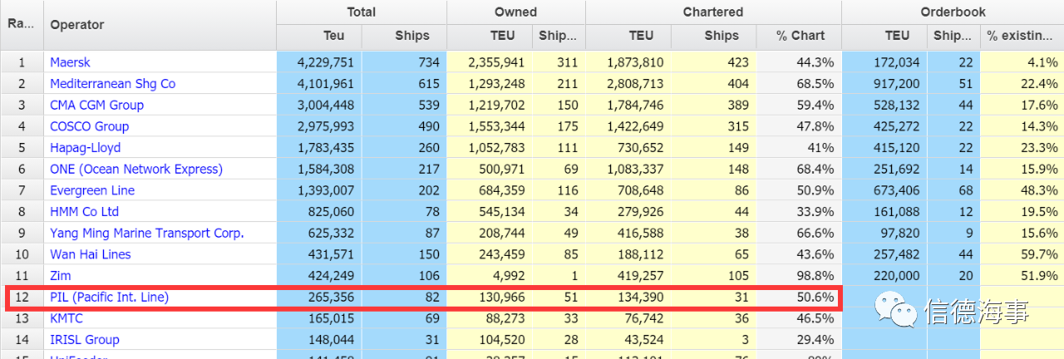Sort by Total Ships column header
1064x359 pixels.
405,37
